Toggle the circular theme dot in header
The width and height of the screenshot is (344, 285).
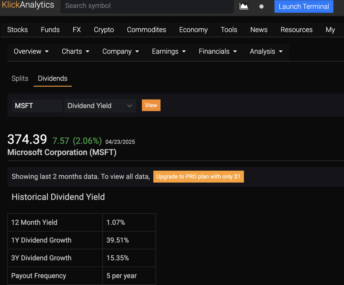pos(261,6)
